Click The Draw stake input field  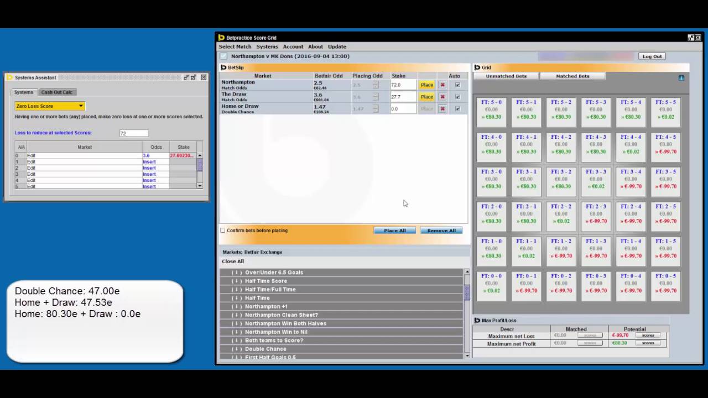click(403, 97)
